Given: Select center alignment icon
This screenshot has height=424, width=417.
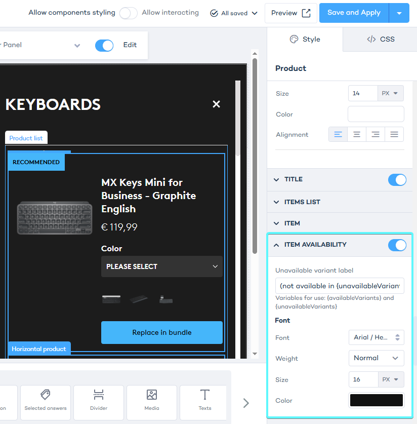Looking at the screenshot, I should 357,135.
